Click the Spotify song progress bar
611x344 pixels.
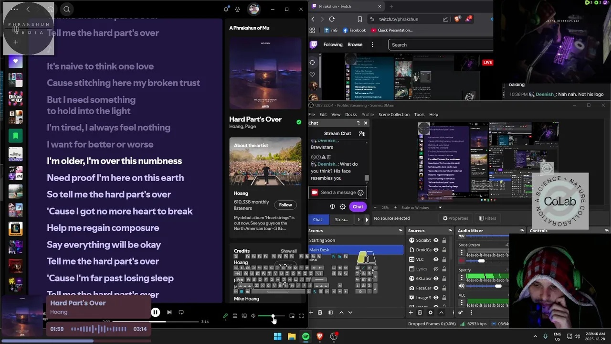click(x=155, y=322)
